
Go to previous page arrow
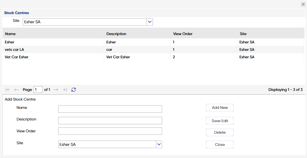click(17, 90)
